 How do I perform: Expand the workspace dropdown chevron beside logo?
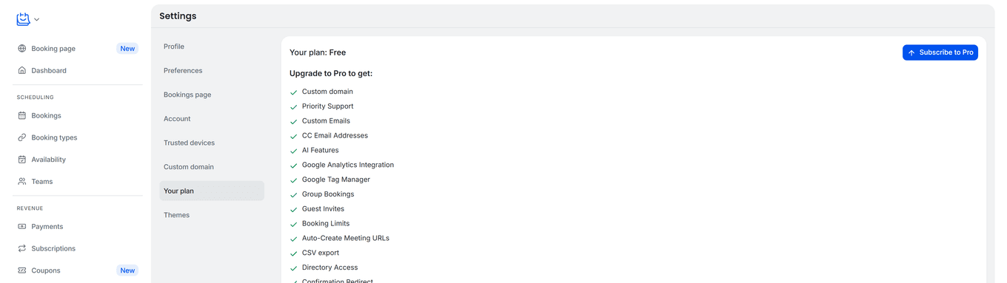[x=37, y=20]
